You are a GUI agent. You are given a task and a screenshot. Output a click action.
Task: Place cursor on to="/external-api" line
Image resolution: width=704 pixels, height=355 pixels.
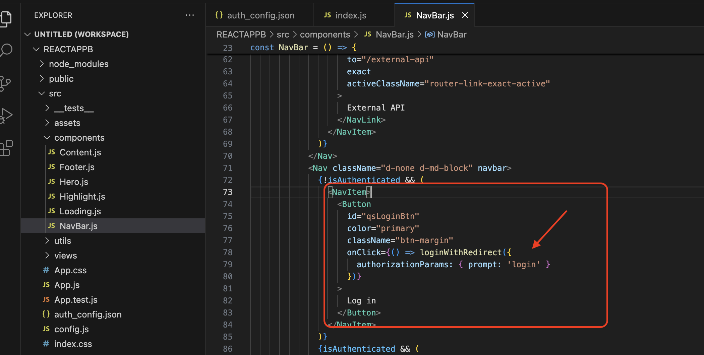pos(390,59)
